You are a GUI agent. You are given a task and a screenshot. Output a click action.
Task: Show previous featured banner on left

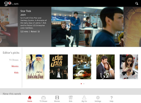(9, 27)
